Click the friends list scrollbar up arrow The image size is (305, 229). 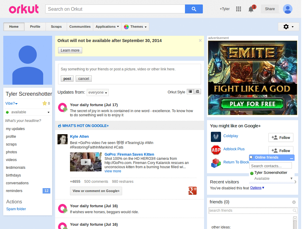coord(295,218)
